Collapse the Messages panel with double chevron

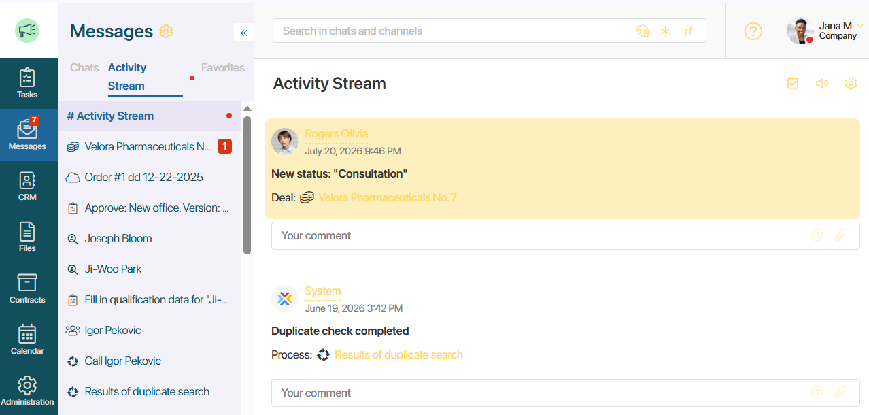(x=243, y=33)
